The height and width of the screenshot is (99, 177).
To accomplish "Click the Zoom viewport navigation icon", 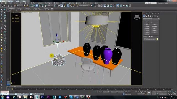I will pyautogui.click(x=168, y=92).
